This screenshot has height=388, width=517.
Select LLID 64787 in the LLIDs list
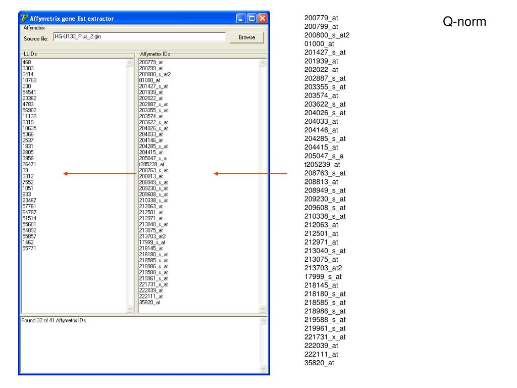pyautogui.click(x=29, y=212)
